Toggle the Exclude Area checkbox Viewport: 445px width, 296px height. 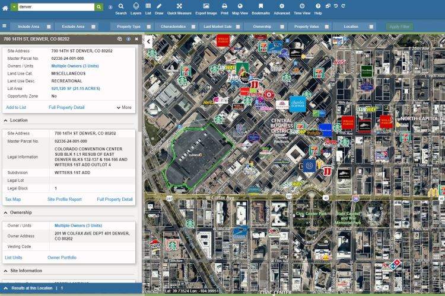click(93, 27)
